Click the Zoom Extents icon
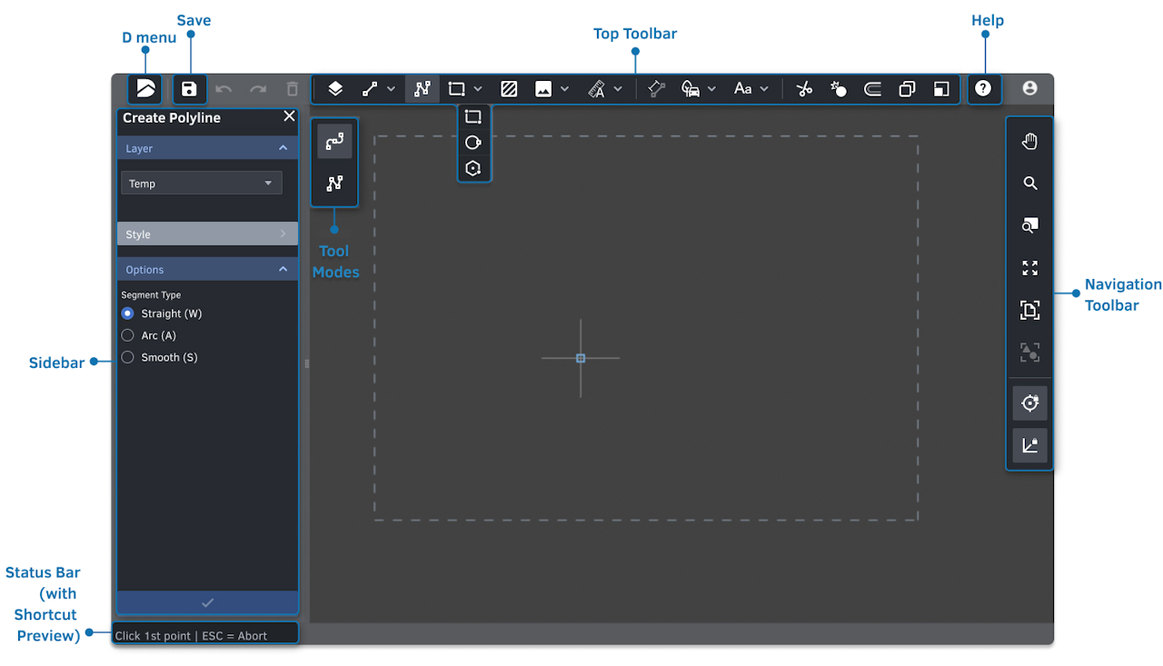The width and height of the screenshot is (1163, 666). (1029, 268)
